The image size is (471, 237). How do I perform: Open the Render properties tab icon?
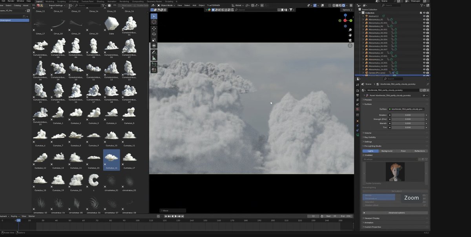click(x=358, y=90)
